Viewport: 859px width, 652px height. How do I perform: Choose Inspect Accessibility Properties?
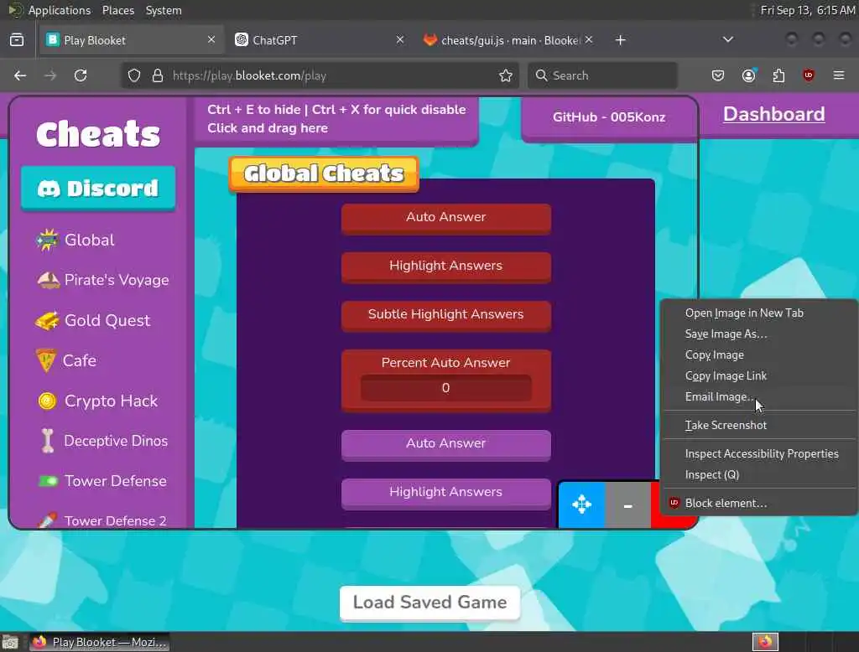pyautogui.click(x=758, y=454)
